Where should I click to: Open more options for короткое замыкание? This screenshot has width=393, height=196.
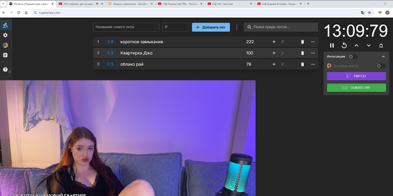(313, 42)
